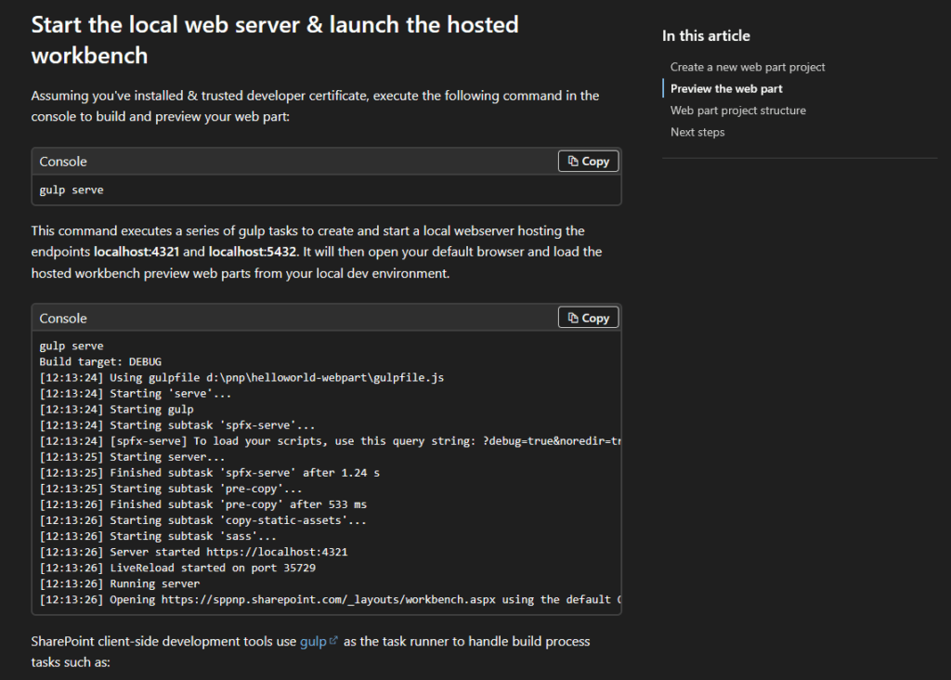Click the '[spfx-serve] To load your scripts' line
The image size is (951, 680).
[x=330, y=441]
